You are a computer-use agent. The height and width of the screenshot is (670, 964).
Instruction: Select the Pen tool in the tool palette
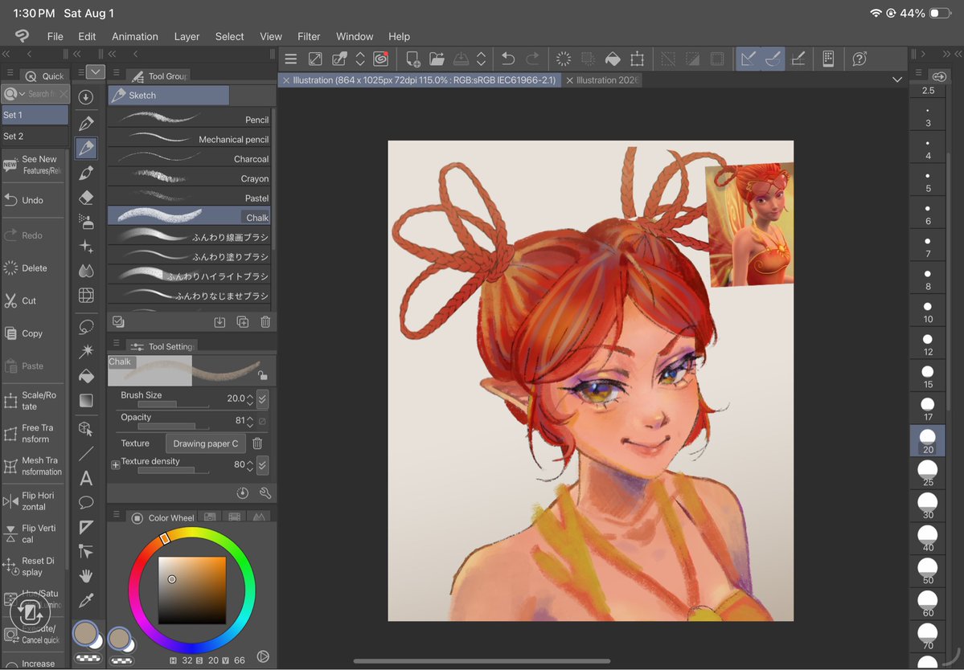[x=86, y=123]
